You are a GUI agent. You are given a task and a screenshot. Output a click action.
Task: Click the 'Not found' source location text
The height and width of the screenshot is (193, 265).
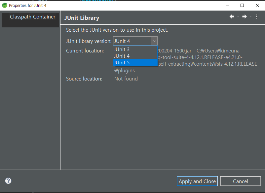126,79
